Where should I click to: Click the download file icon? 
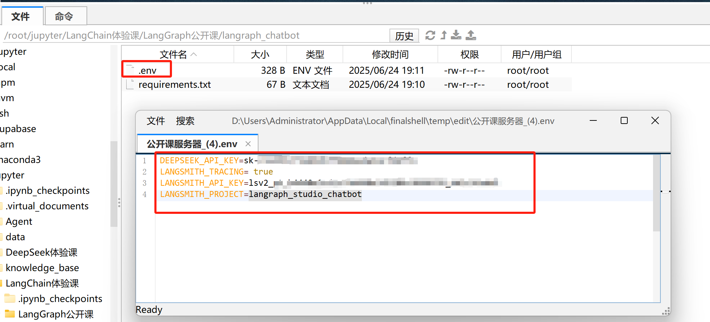pyautogui.click(x=456, y=35)
